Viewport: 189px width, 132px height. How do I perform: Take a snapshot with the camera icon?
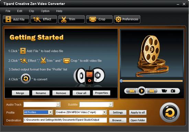click(173, 91)
